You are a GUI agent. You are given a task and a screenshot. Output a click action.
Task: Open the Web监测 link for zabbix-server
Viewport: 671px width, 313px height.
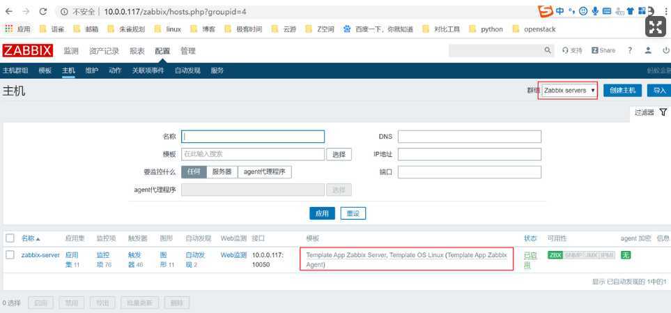pyautogui.click(x=233, y=255)
